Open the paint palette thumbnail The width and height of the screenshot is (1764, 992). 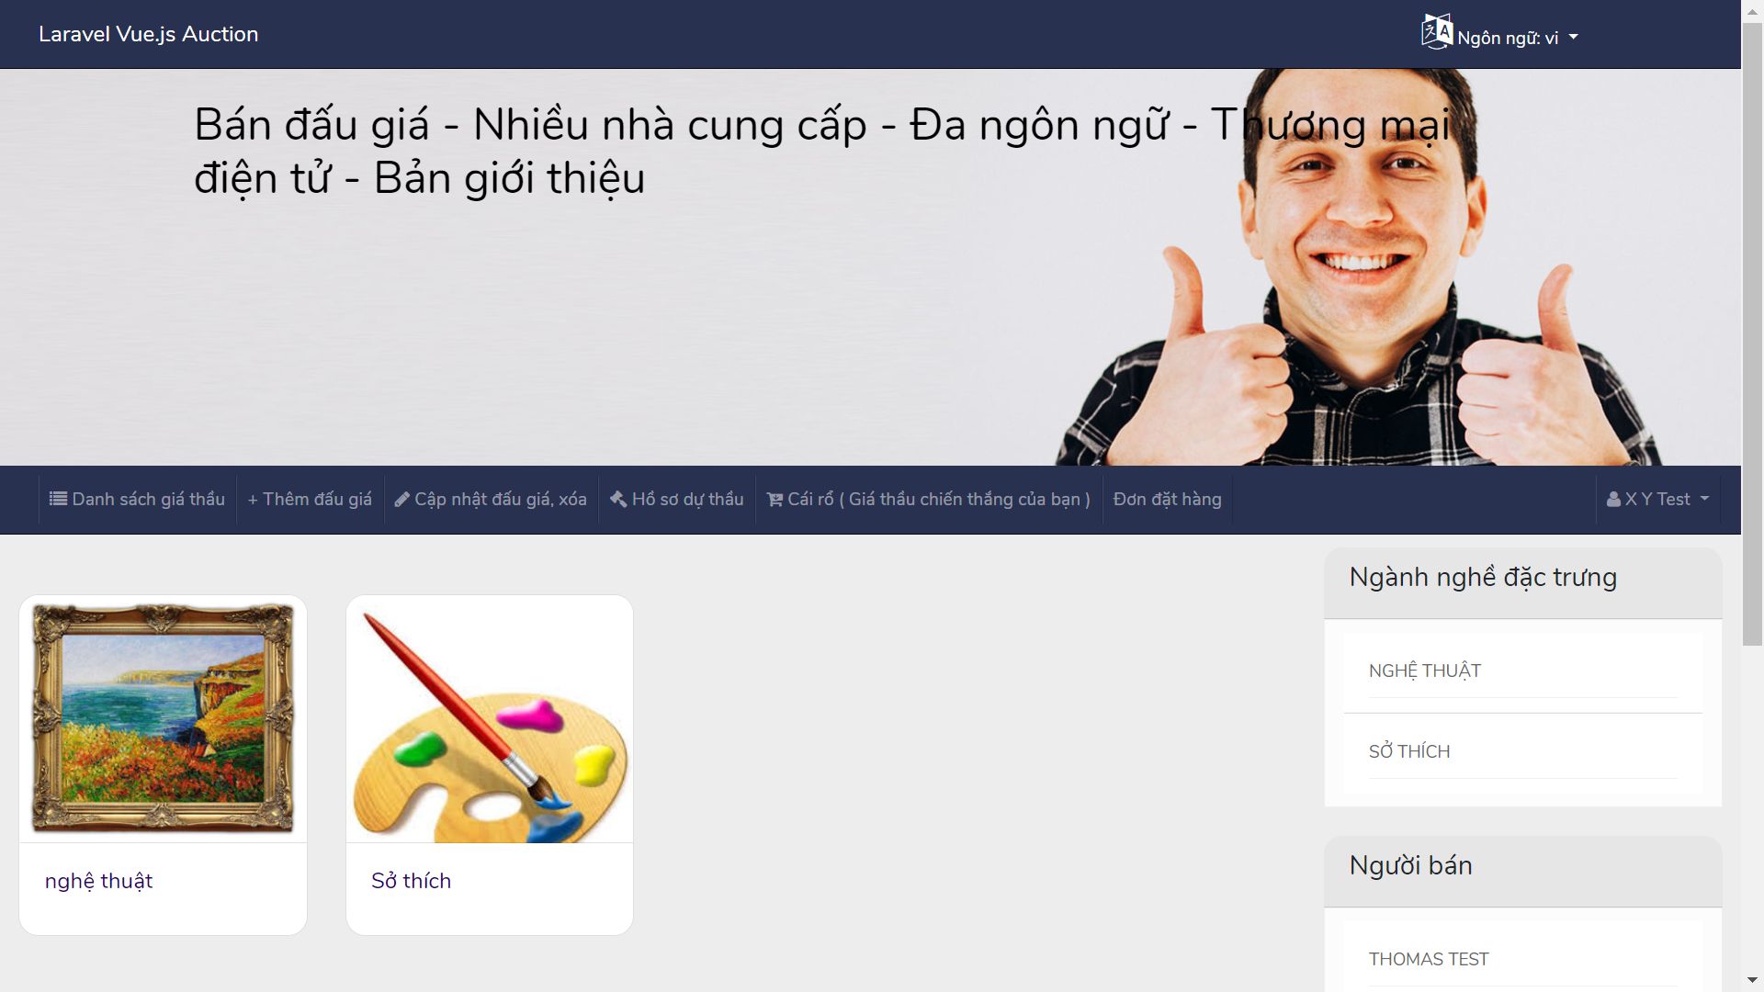pos(490,718)
